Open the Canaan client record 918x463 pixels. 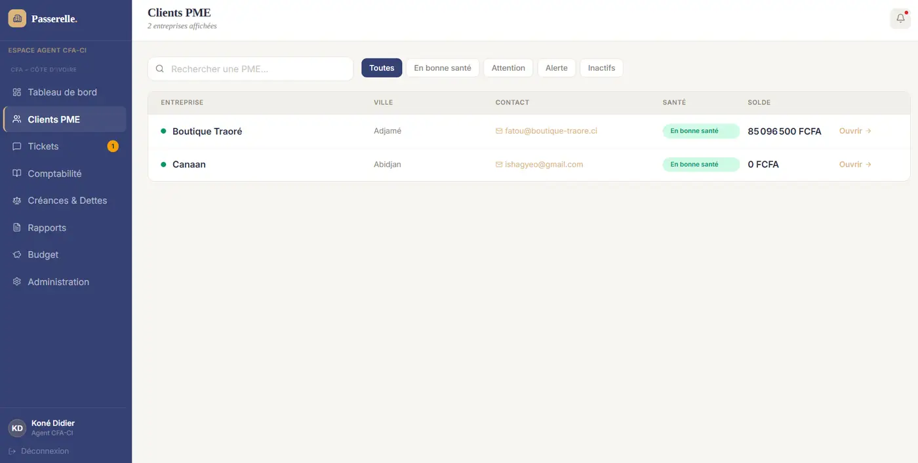coord(855,165)
